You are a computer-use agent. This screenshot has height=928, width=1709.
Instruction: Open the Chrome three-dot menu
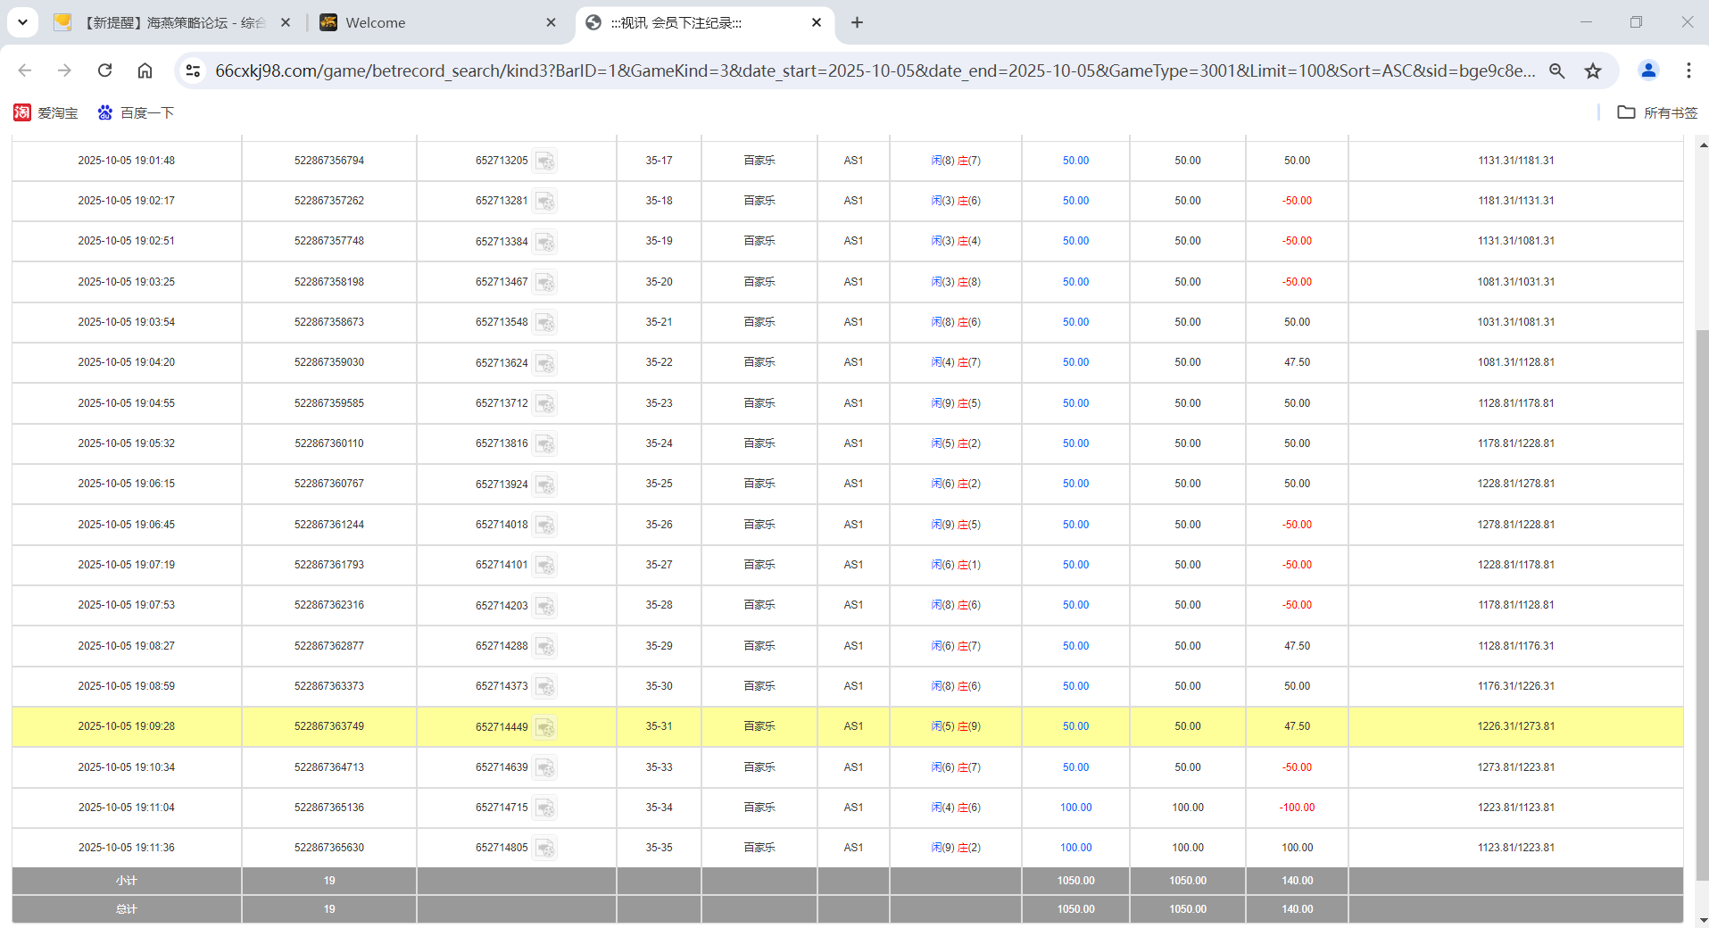coord(1689,70)
